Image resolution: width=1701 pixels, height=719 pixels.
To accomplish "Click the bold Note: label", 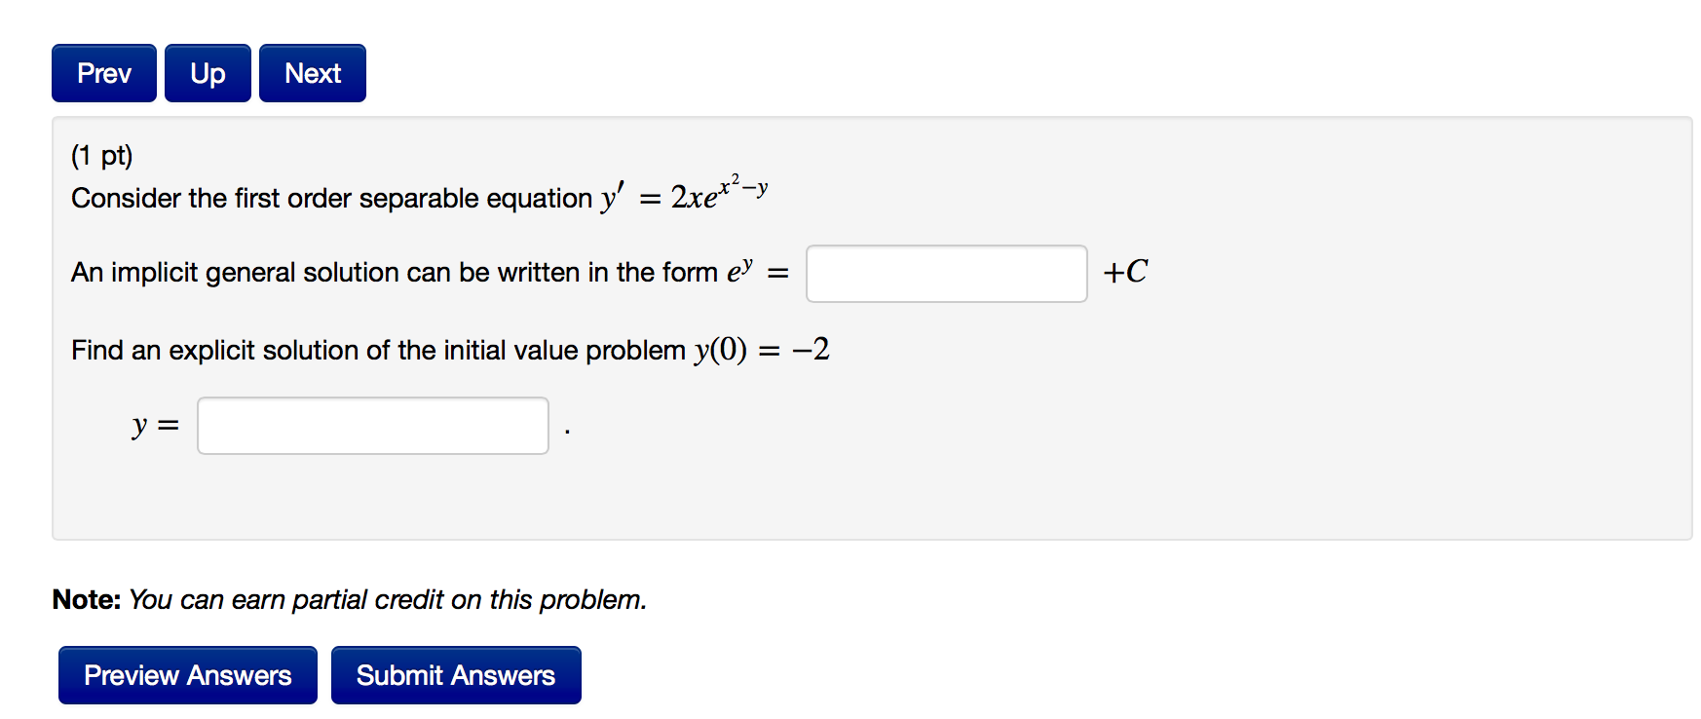I will 87,600.
